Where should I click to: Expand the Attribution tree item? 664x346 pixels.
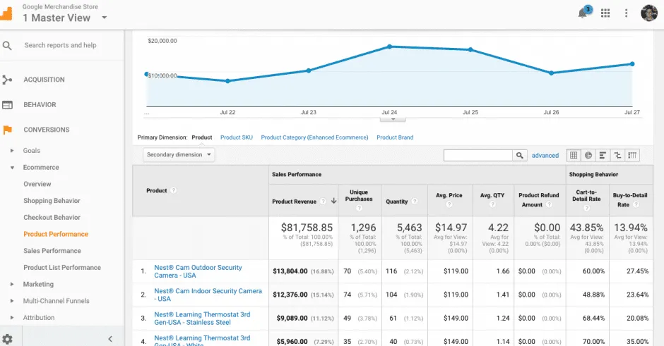pyautogui.click(x=12, y=317)
